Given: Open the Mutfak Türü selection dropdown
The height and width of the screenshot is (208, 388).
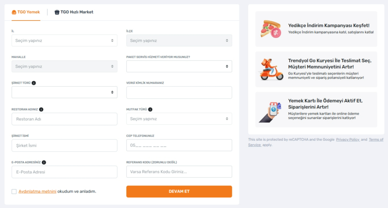Looking at the screenshot, I should 179,119.
